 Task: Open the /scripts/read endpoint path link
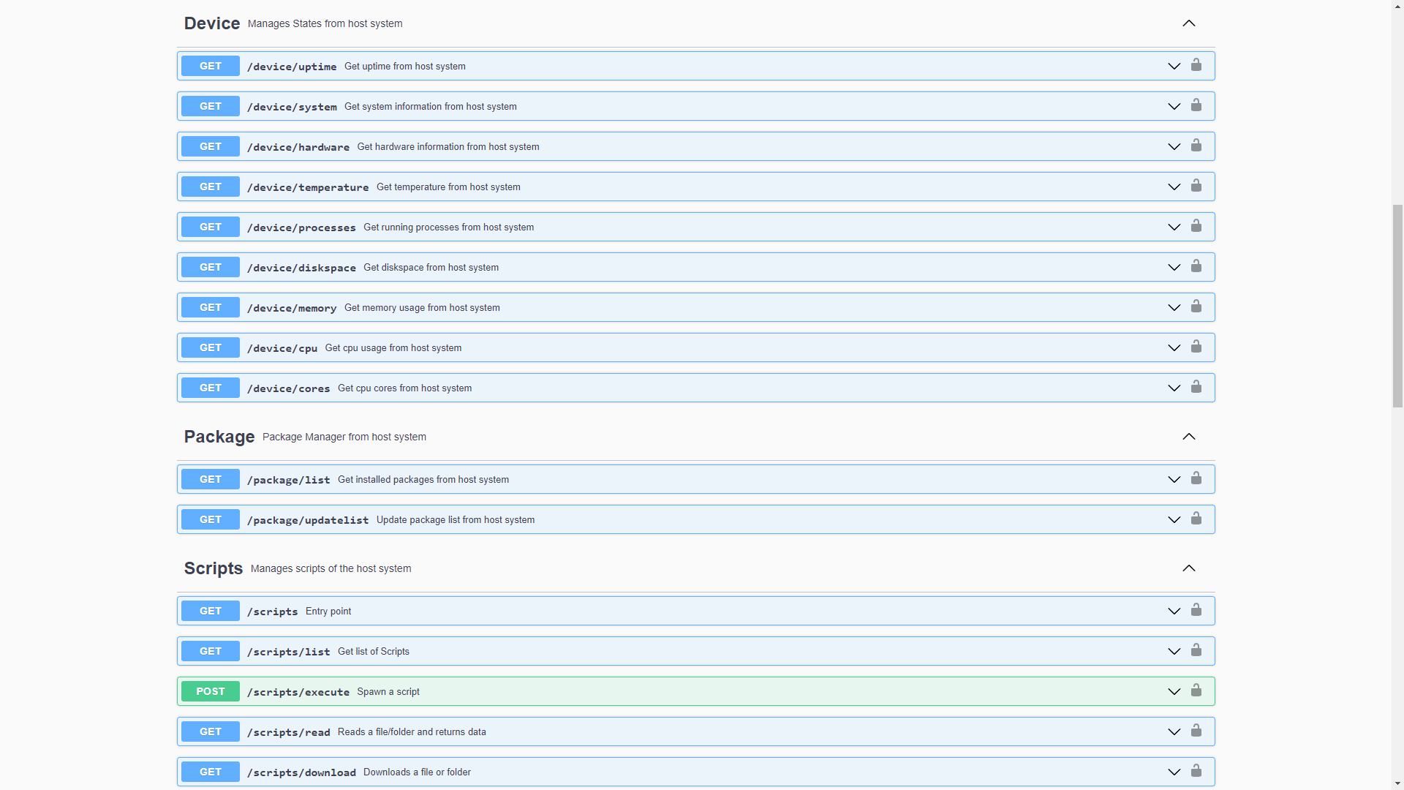(289, 732)
